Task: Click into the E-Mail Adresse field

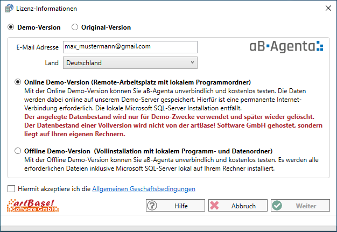Action: pos(130,47)
